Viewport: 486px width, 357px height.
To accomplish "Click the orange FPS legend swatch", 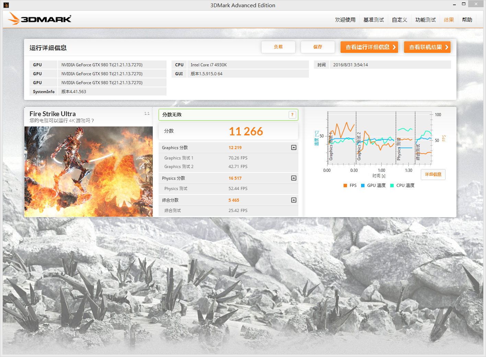I will [345, 186].
